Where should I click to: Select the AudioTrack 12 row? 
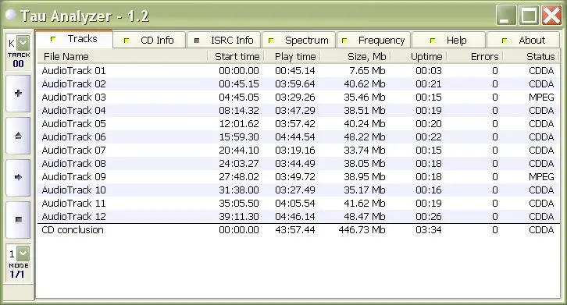(298, 216)
